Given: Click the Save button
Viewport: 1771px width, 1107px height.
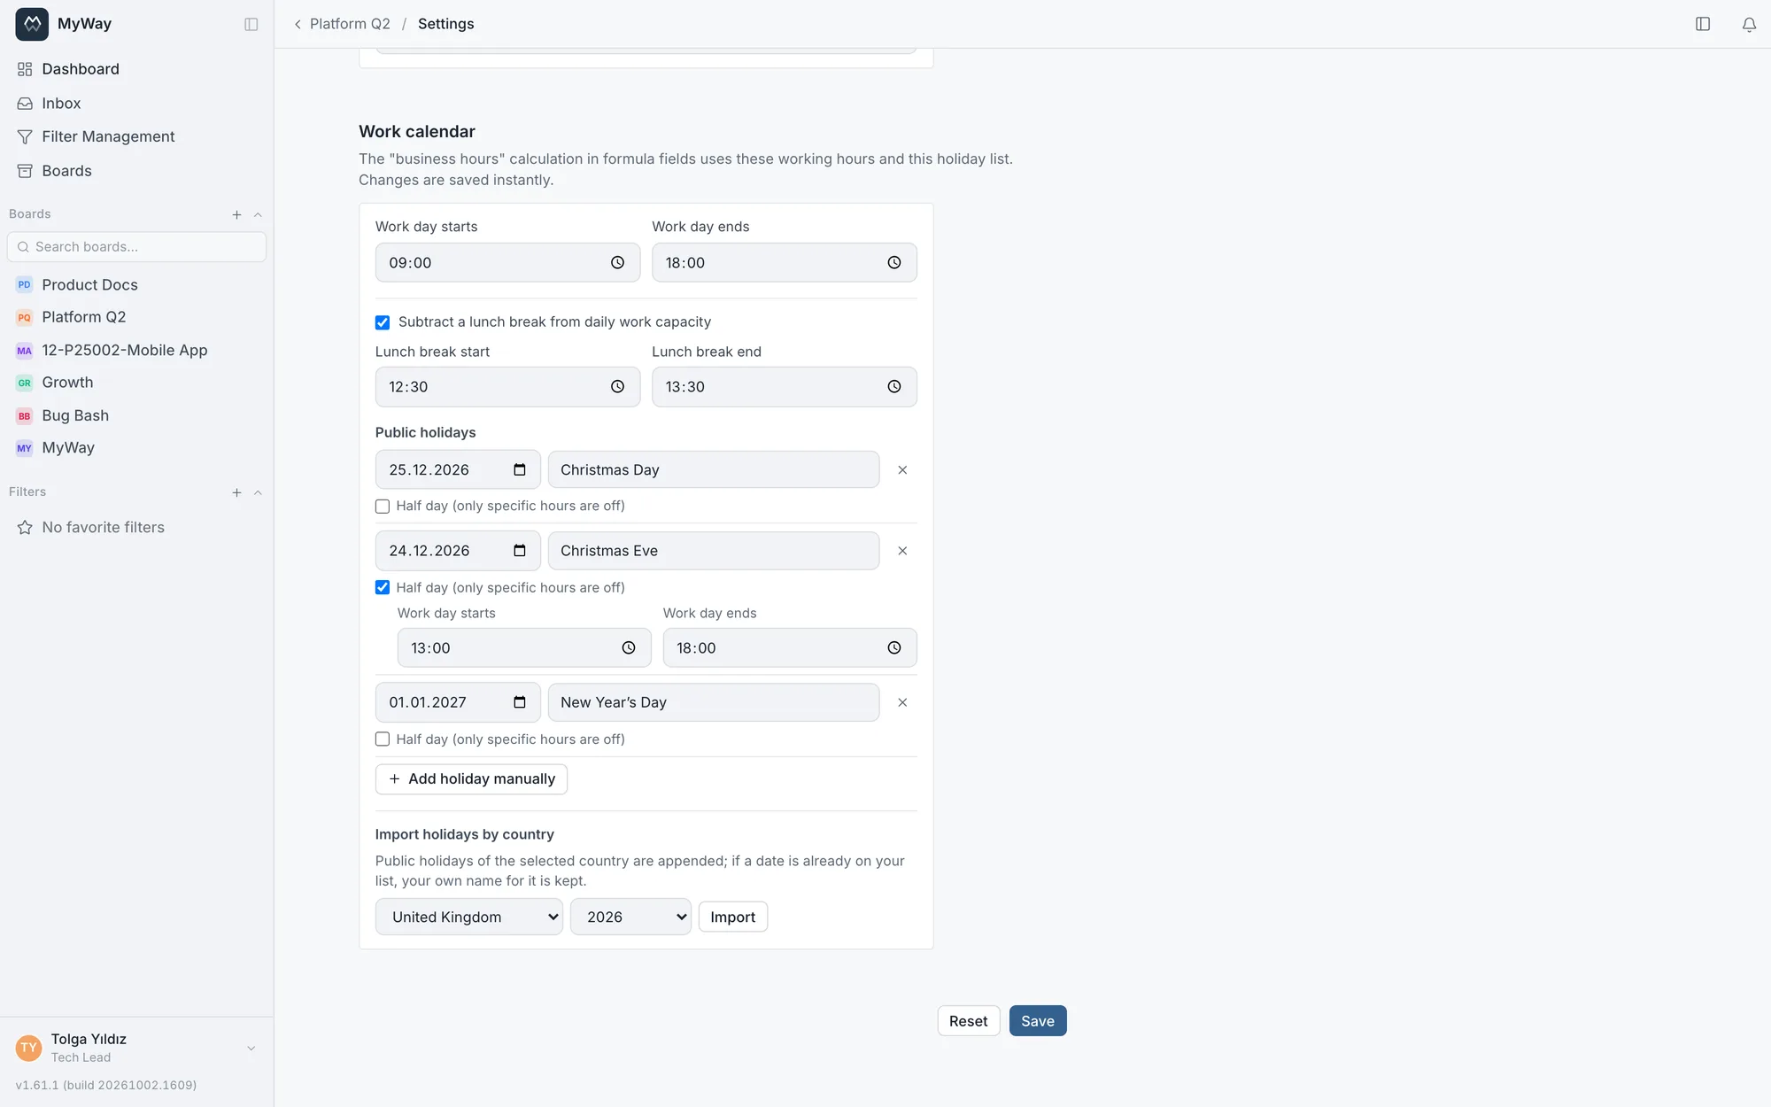Looking at the screenshot, I should 1038,1021.
